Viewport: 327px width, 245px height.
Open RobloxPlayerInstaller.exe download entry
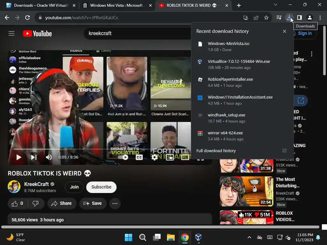coord(242,82)
